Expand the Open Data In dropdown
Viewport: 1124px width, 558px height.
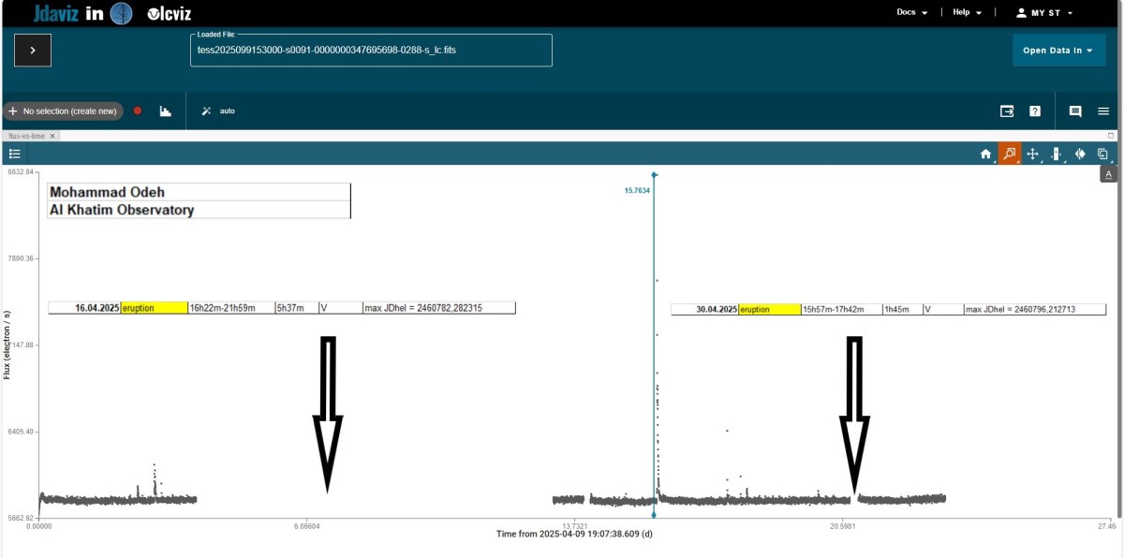pos(1057,51)
